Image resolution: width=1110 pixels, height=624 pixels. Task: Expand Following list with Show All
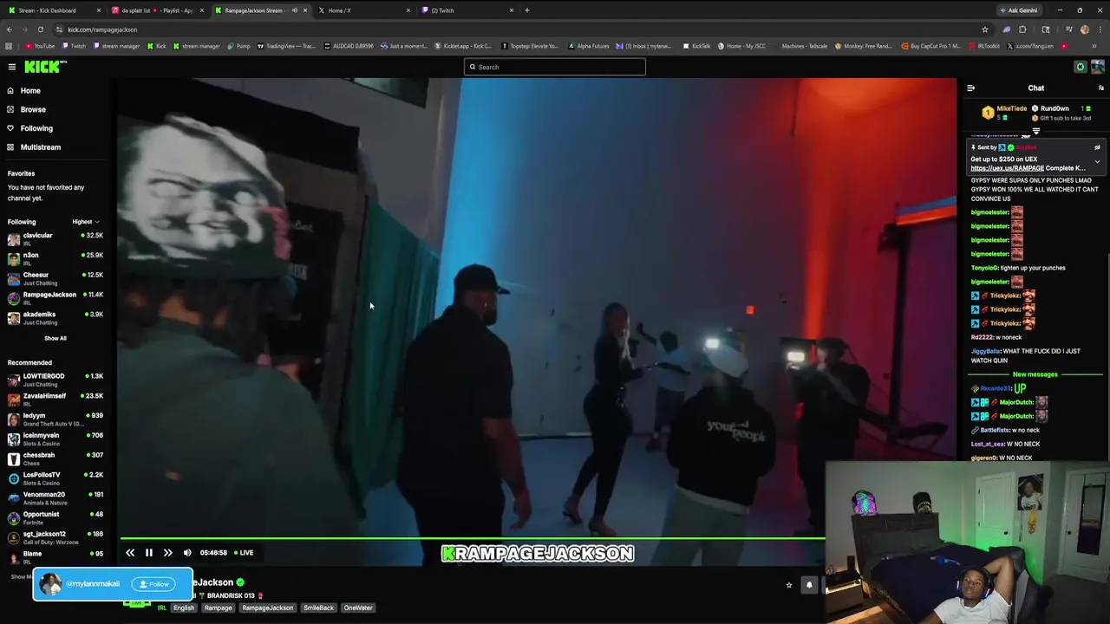pyautogui.click(x=55, y=338)
